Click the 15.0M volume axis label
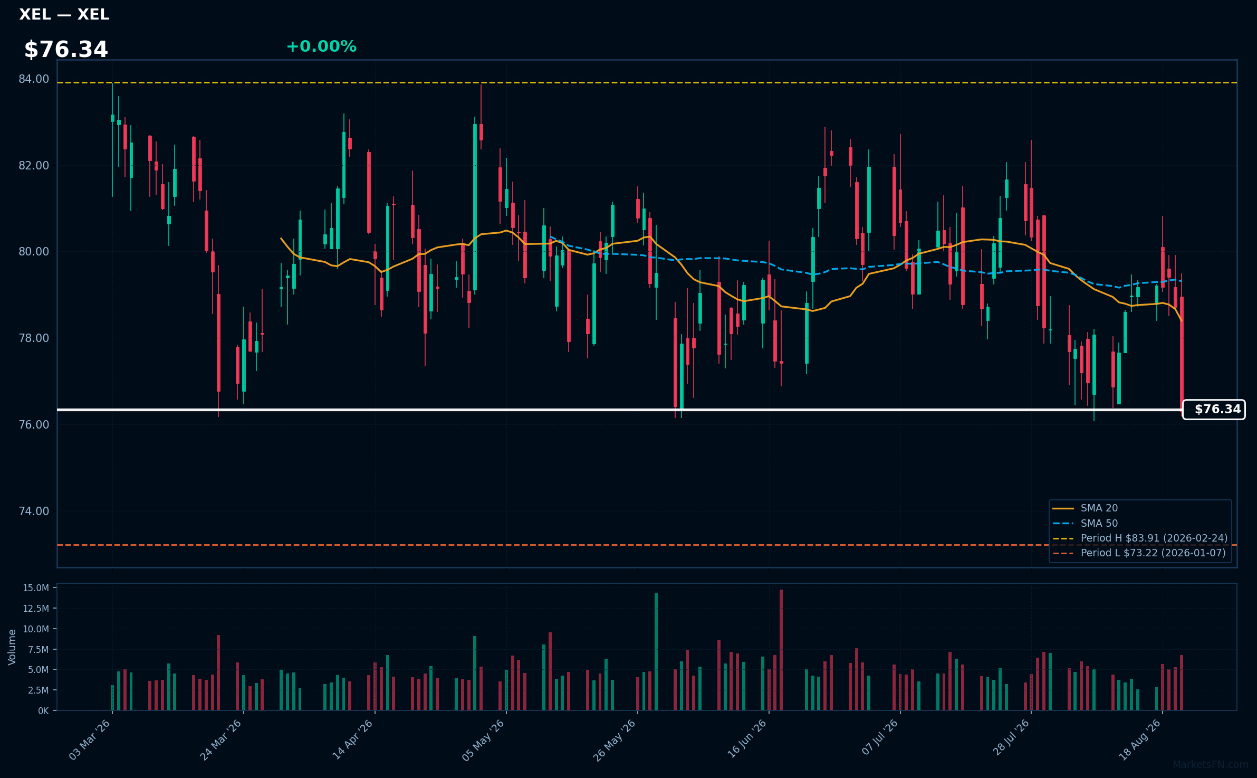This screenshot has width=1257, height=778. pyautogui.click(x=36, y=588)
